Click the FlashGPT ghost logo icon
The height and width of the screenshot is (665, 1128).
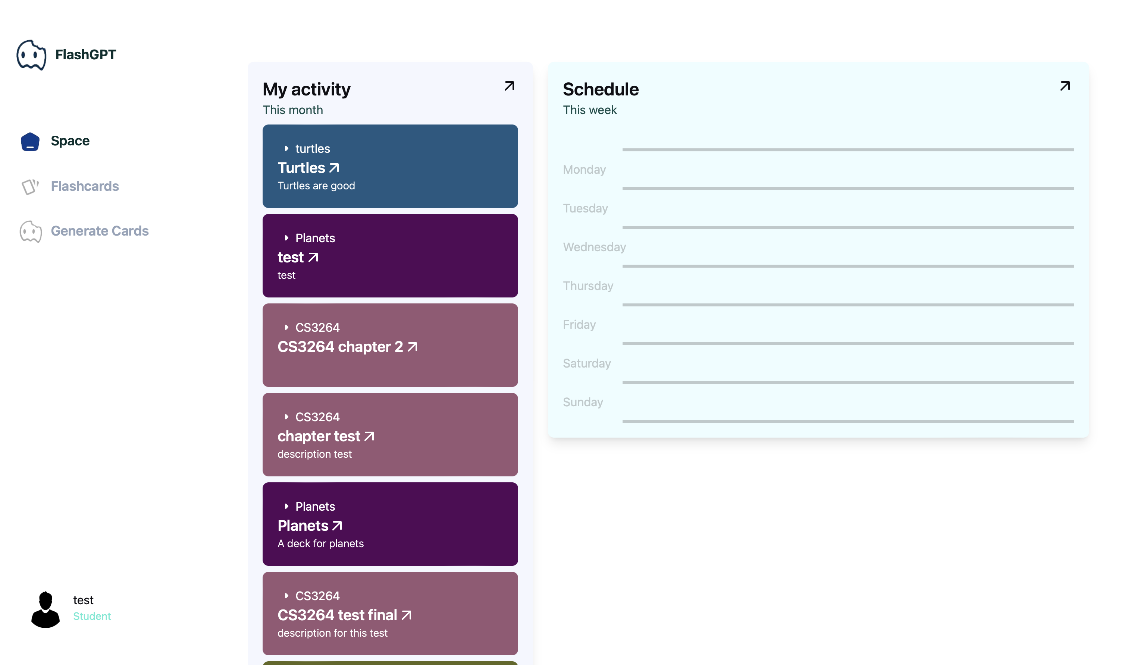tap(31, 55)
